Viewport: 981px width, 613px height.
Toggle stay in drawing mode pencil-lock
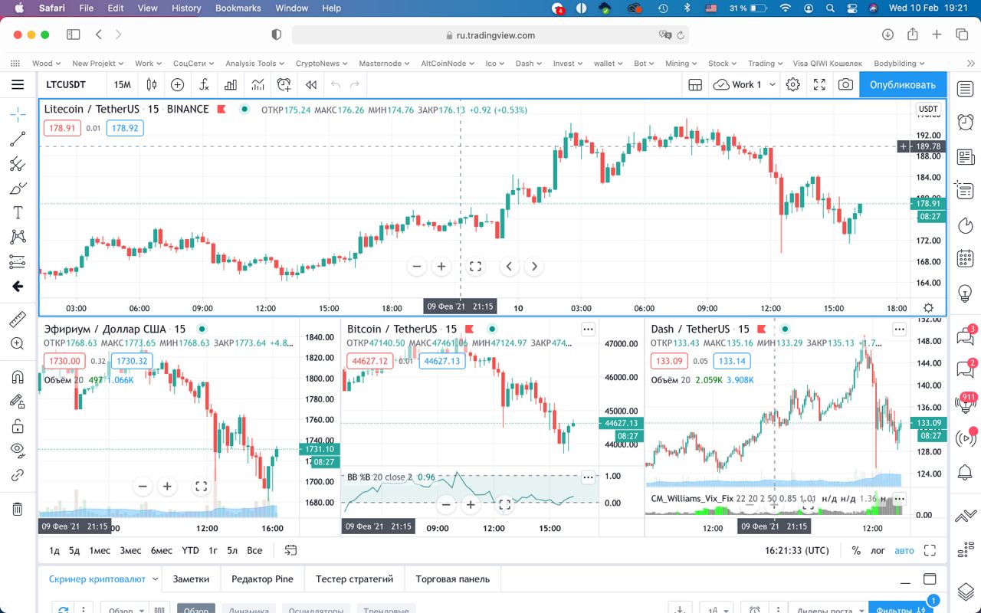coord(18,401)
